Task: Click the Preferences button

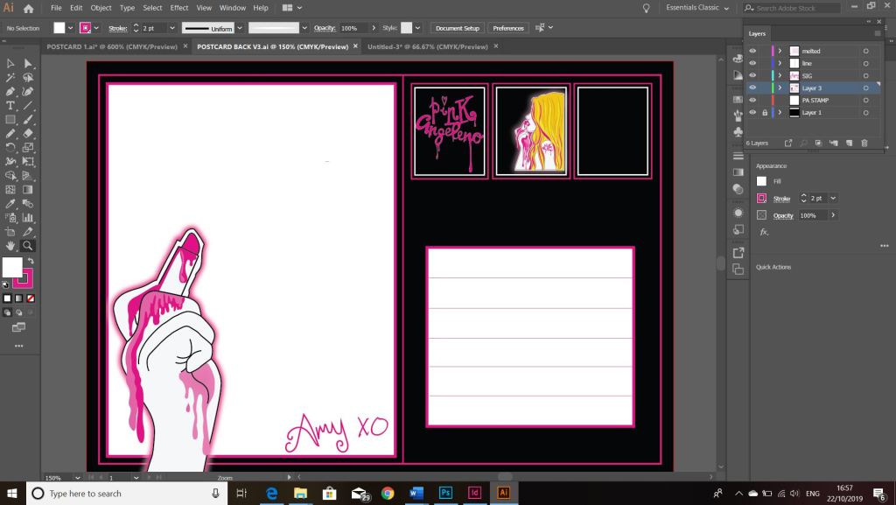Action: coord(507,28)
